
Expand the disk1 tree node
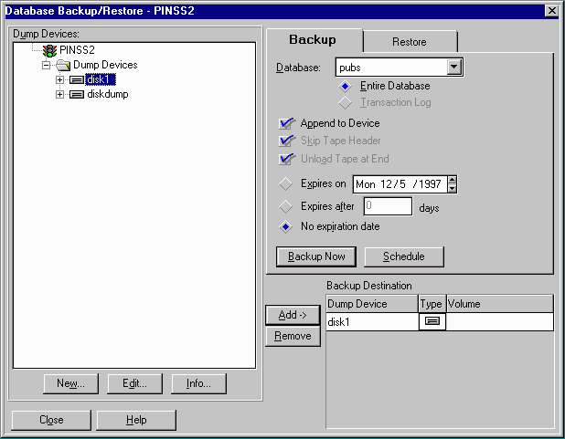tap(60, 79)
